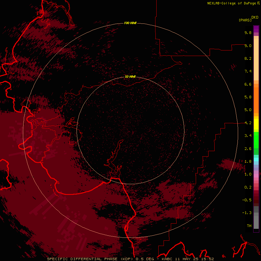Image resolution: width=261 pixels, height=261 pixels.
Task: Select the cyan band on the color bar
Action: pos(256,159)
